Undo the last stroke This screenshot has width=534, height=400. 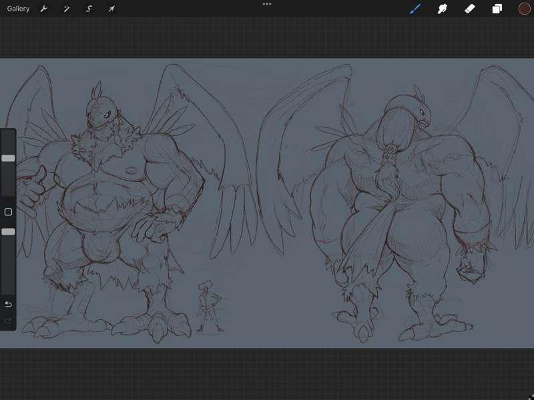coord(8,304)
